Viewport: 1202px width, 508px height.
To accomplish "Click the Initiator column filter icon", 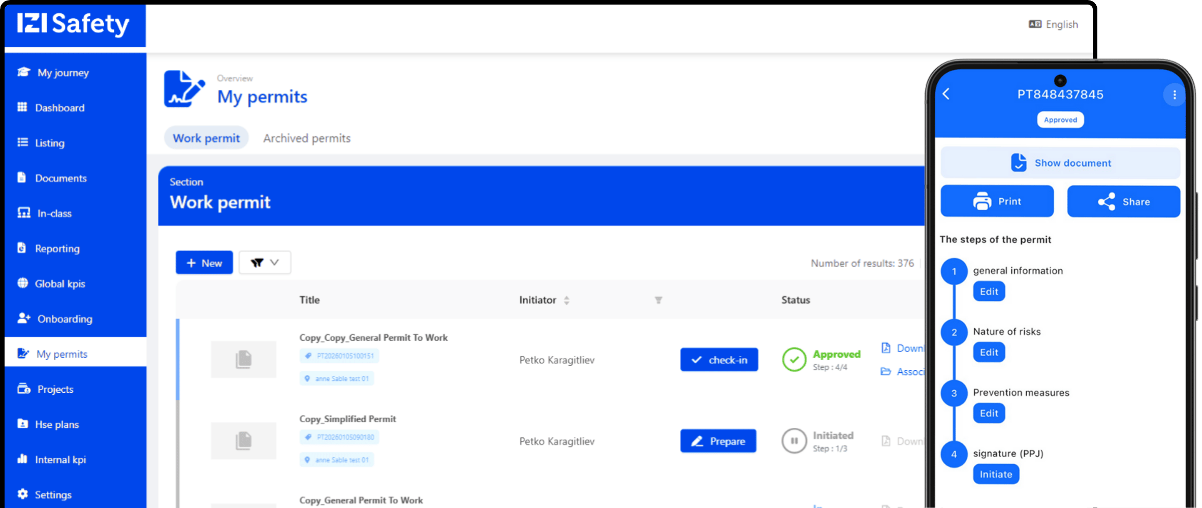I will coord(658,300).
